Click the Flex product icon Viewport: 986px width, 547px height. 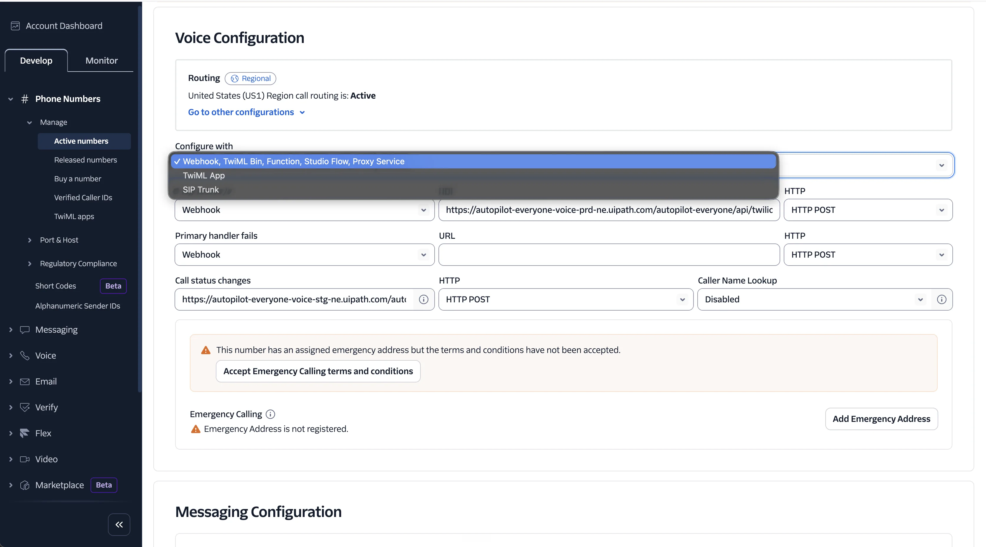(x=25, y=433)
